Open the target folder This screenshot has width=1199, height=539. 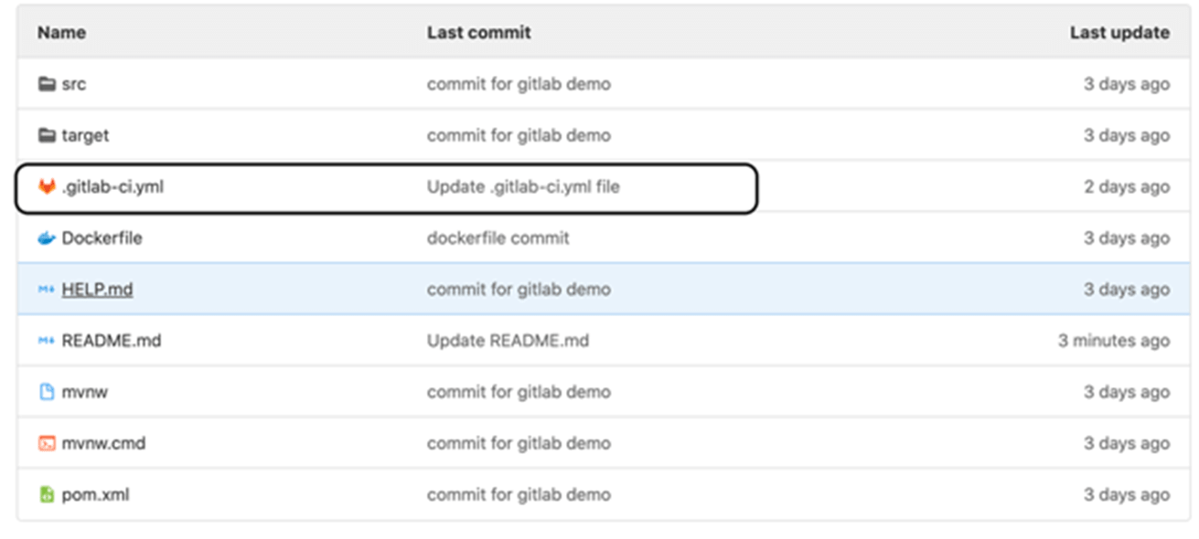pyautogui.click(x=85, y=135)
